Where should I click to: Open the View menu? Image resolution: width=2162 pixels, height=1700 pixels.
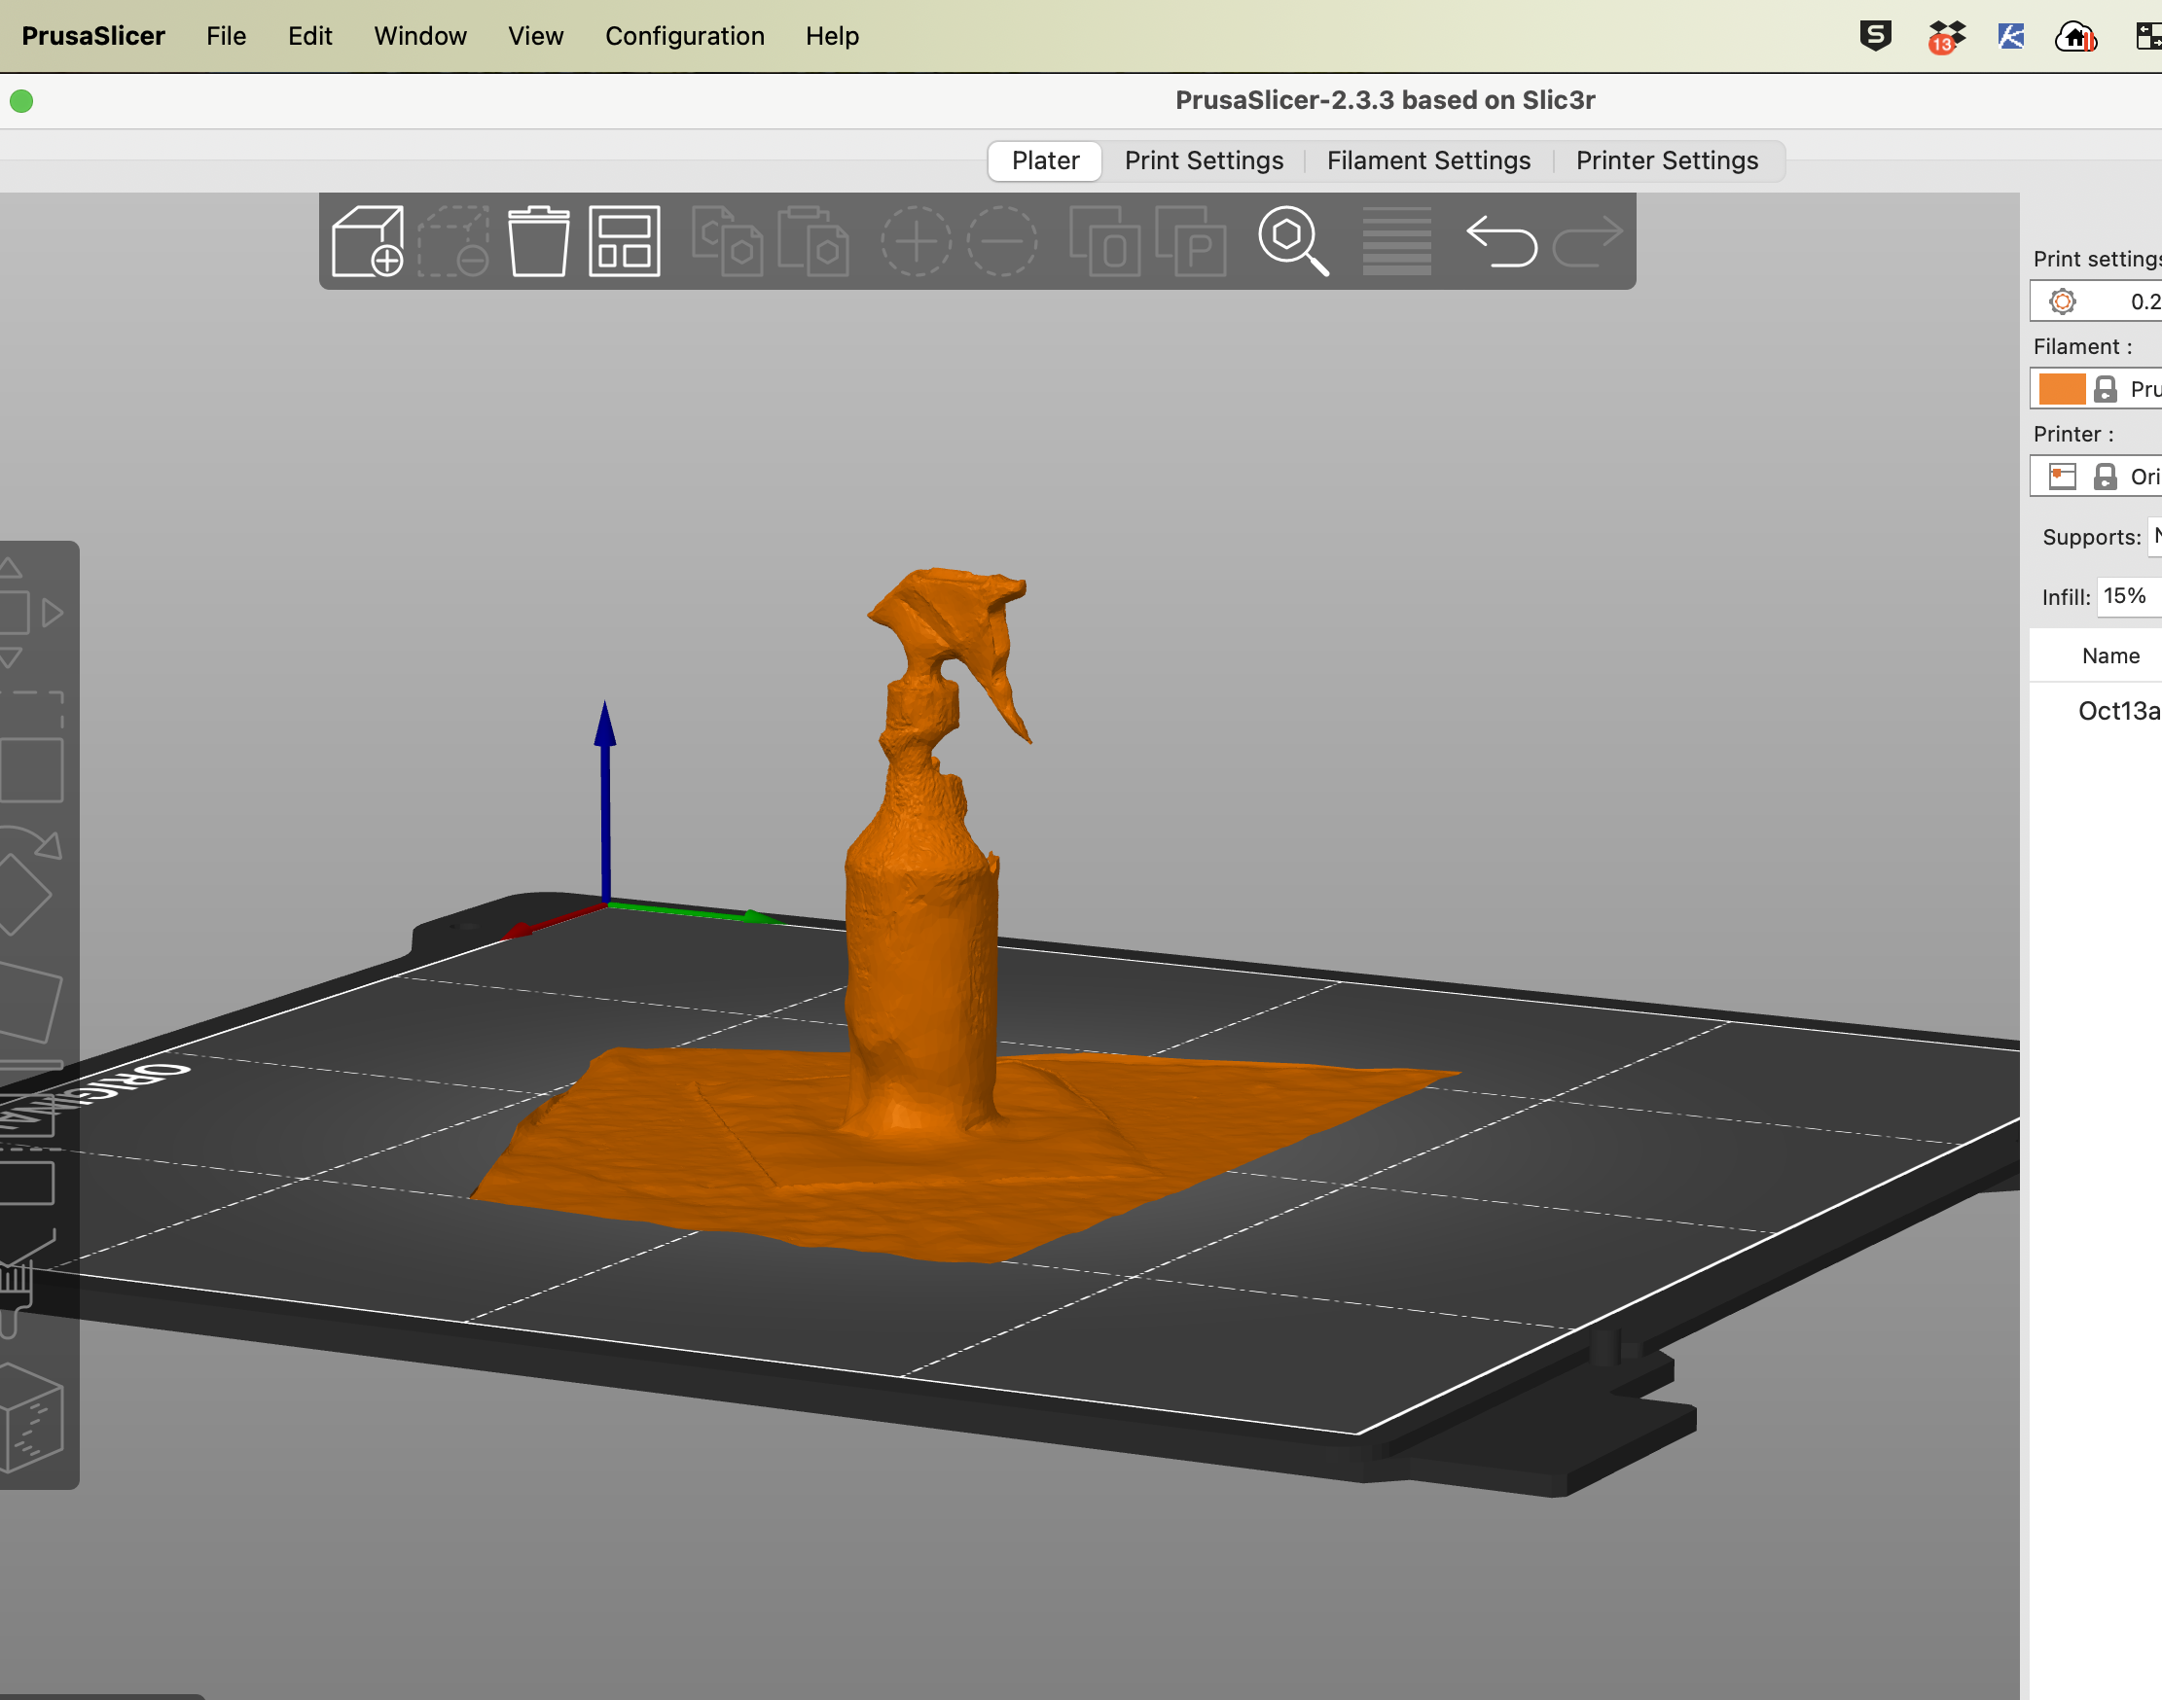pyautogui.click(x=536, y=36)
